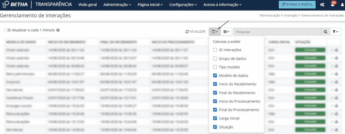Open the filter funnel dropdown
Image resolution: width=345 pixels, height=134 pixels.
click(x=335, y=32)
